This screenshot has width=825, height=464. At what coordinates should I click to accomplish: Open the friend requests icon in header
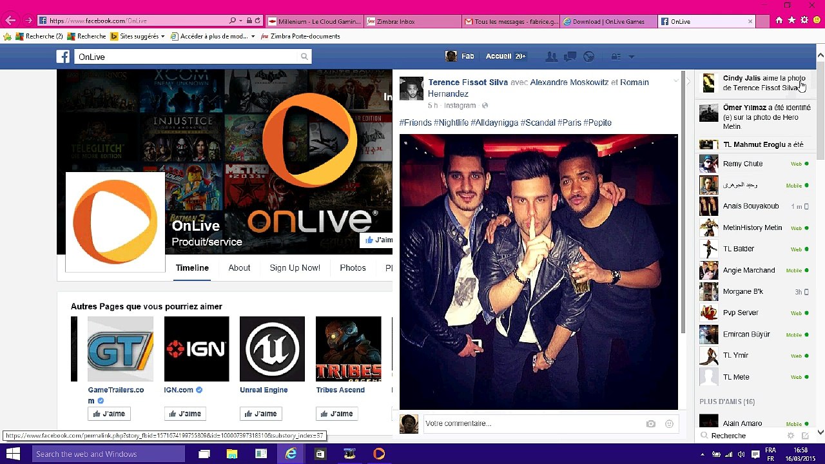tap(551, 57)
